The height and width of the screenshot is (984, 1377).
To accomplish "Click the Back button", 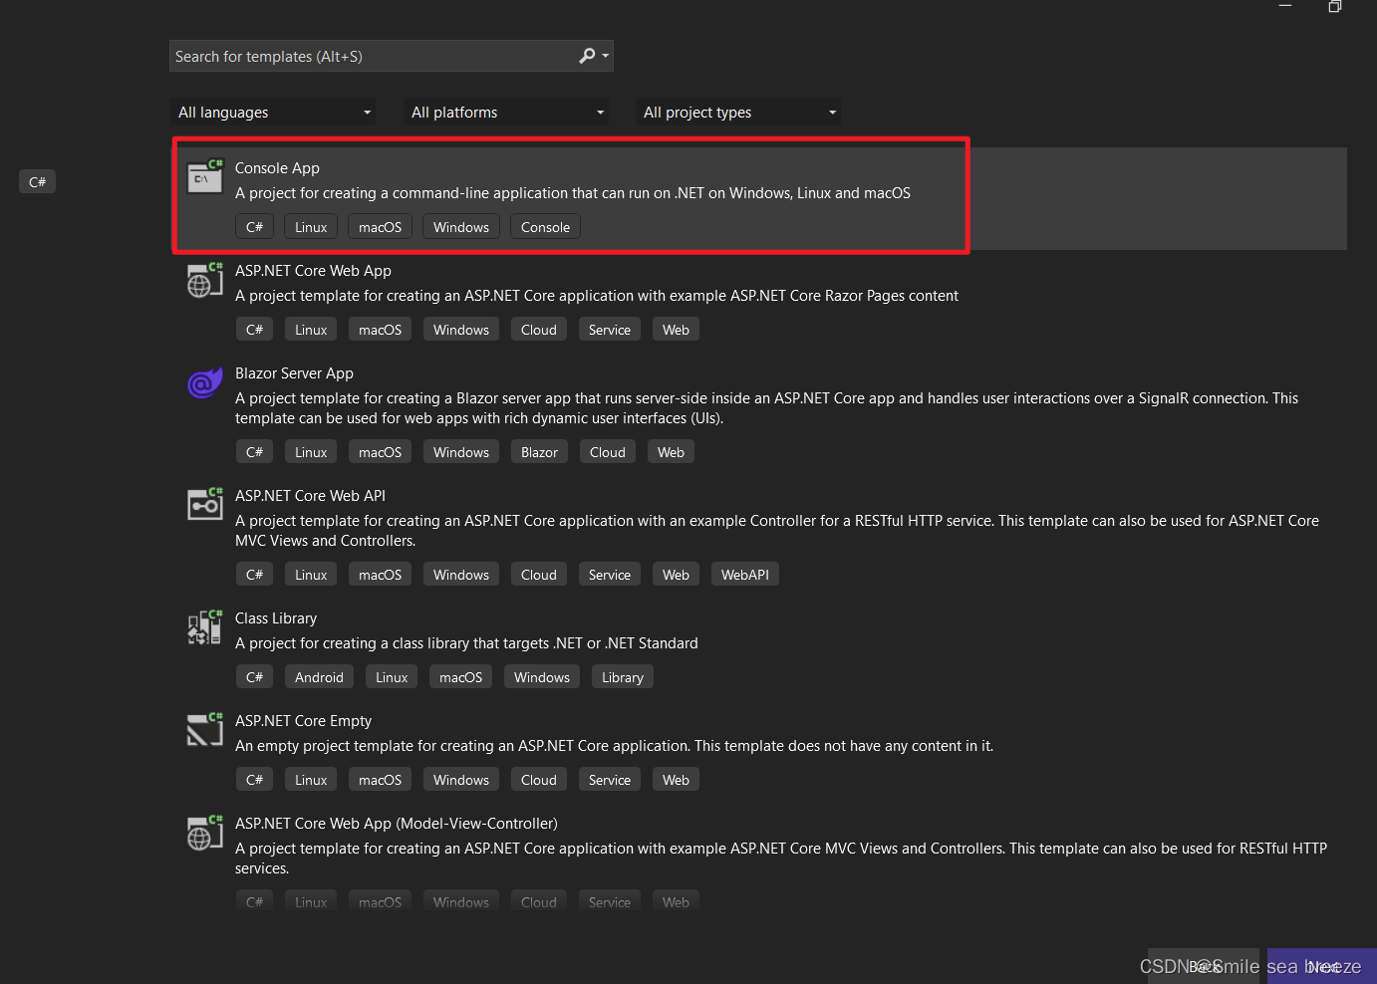I will [x=1204, y=966].
